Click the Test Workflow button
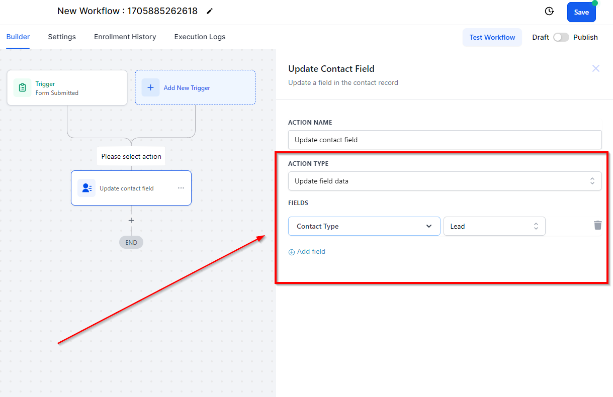Image resolution: width=613 pixels, height=397 pixels. 492,37
